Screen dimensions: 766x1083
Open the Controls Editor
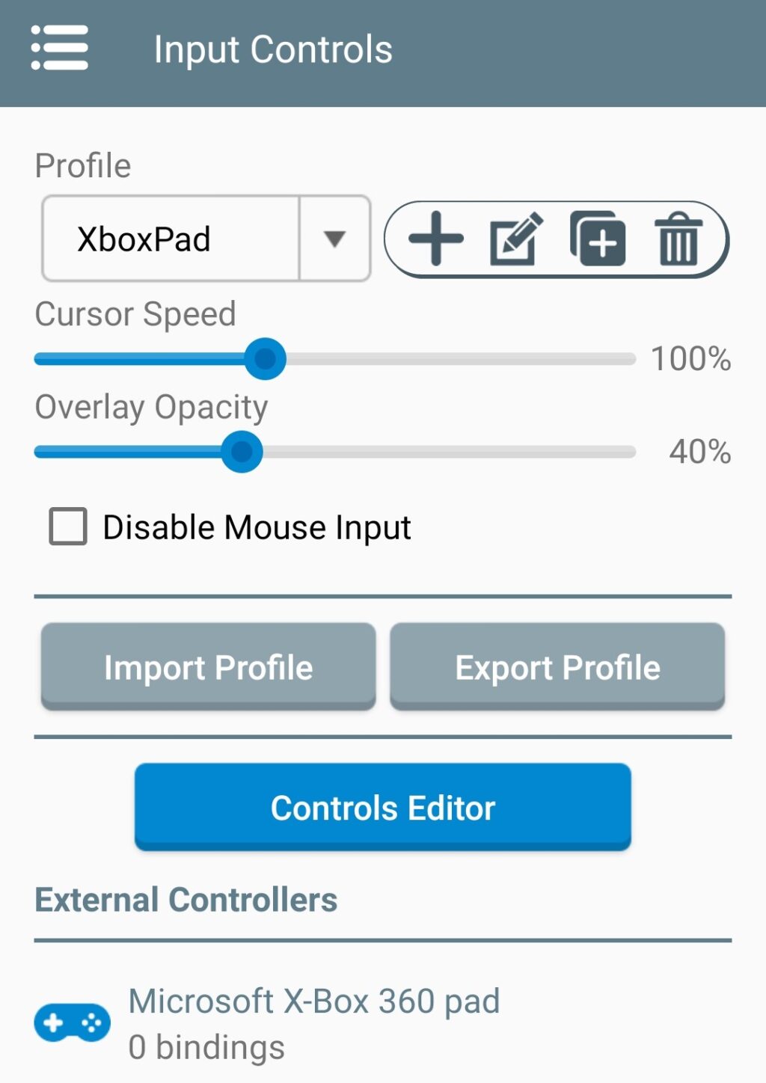(x=383, y=807)
